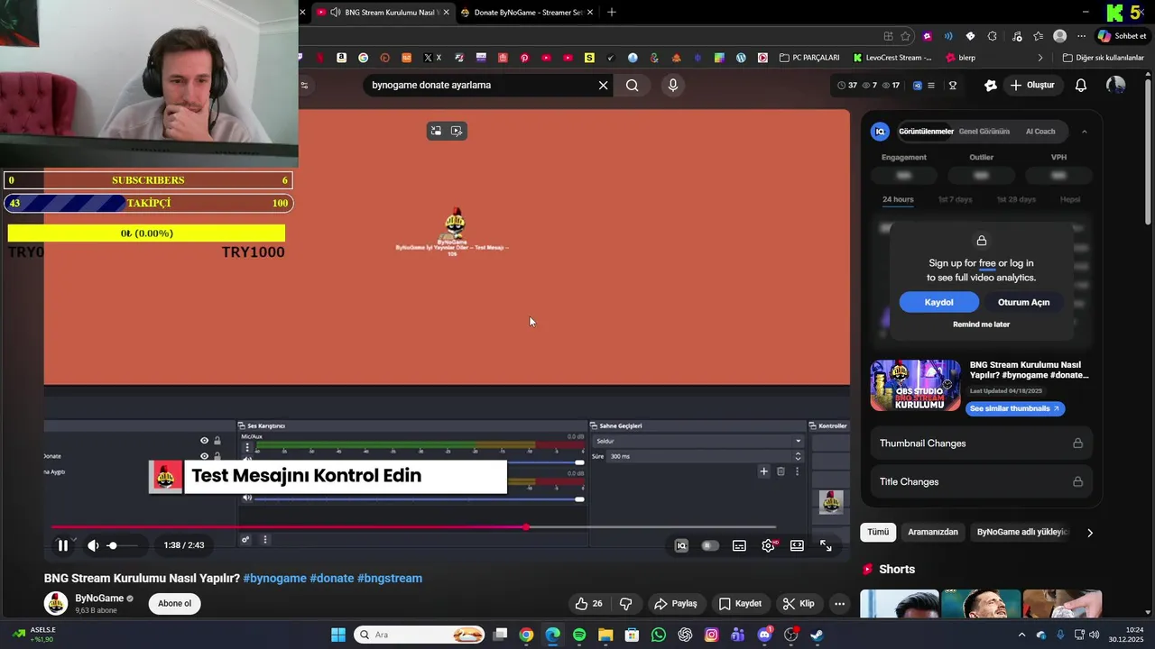Adjust the YouTube volume slider
Image resolution: width=1155 pixels, height=649 pixels.
click(x=122, y=545)
